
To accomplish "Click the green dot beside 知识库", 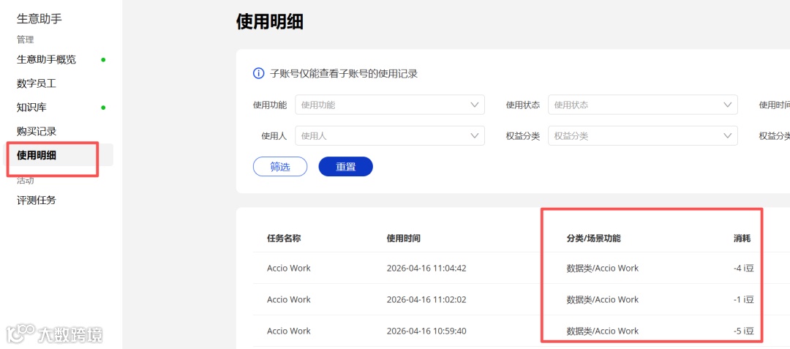I will (103, 108).
